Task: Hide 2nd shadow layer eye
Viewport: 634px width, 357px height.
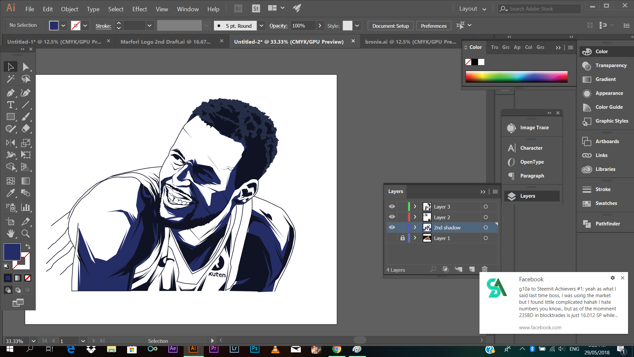Action: pos(392,227)
